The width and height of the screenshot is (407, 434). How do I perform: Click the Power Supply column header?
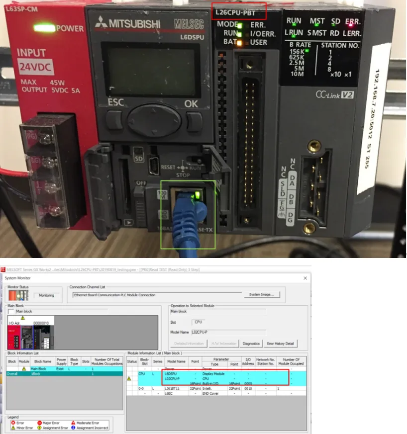[x=62, y=361]
